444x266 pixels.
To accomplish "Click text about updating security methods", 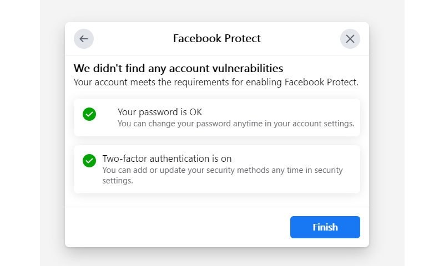I will (x=223, y=175).
